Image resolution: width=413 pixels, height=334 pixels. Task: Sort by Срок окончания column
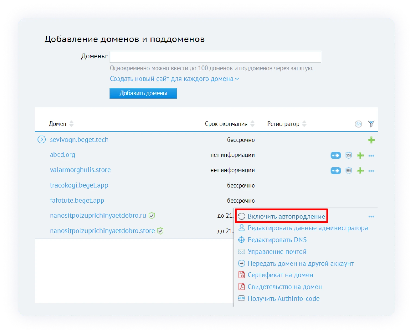coord(252,124)
